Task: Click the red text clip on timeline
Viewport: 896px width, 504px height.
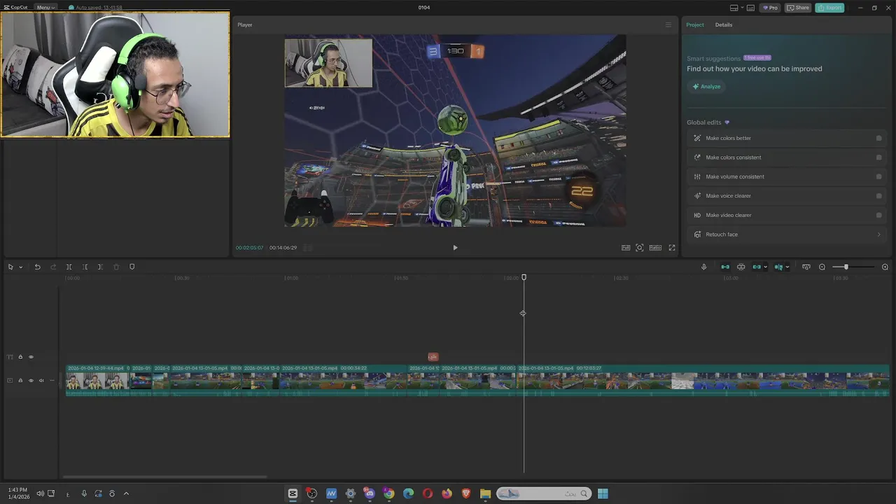Action: [433, 357]
